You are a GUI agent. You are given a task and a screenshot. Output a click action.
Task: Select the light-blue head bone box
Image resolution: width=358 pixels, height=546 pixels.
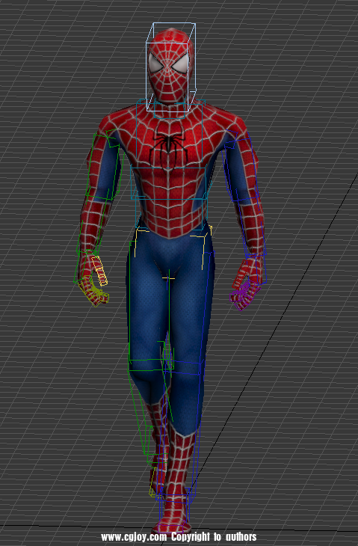click(x=170, y=67)
